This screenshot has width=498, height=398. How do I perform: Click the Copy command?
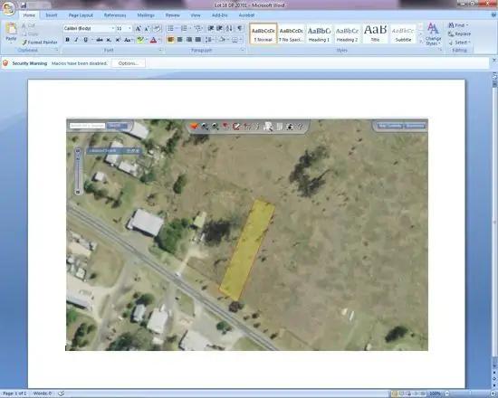(30, 33)
